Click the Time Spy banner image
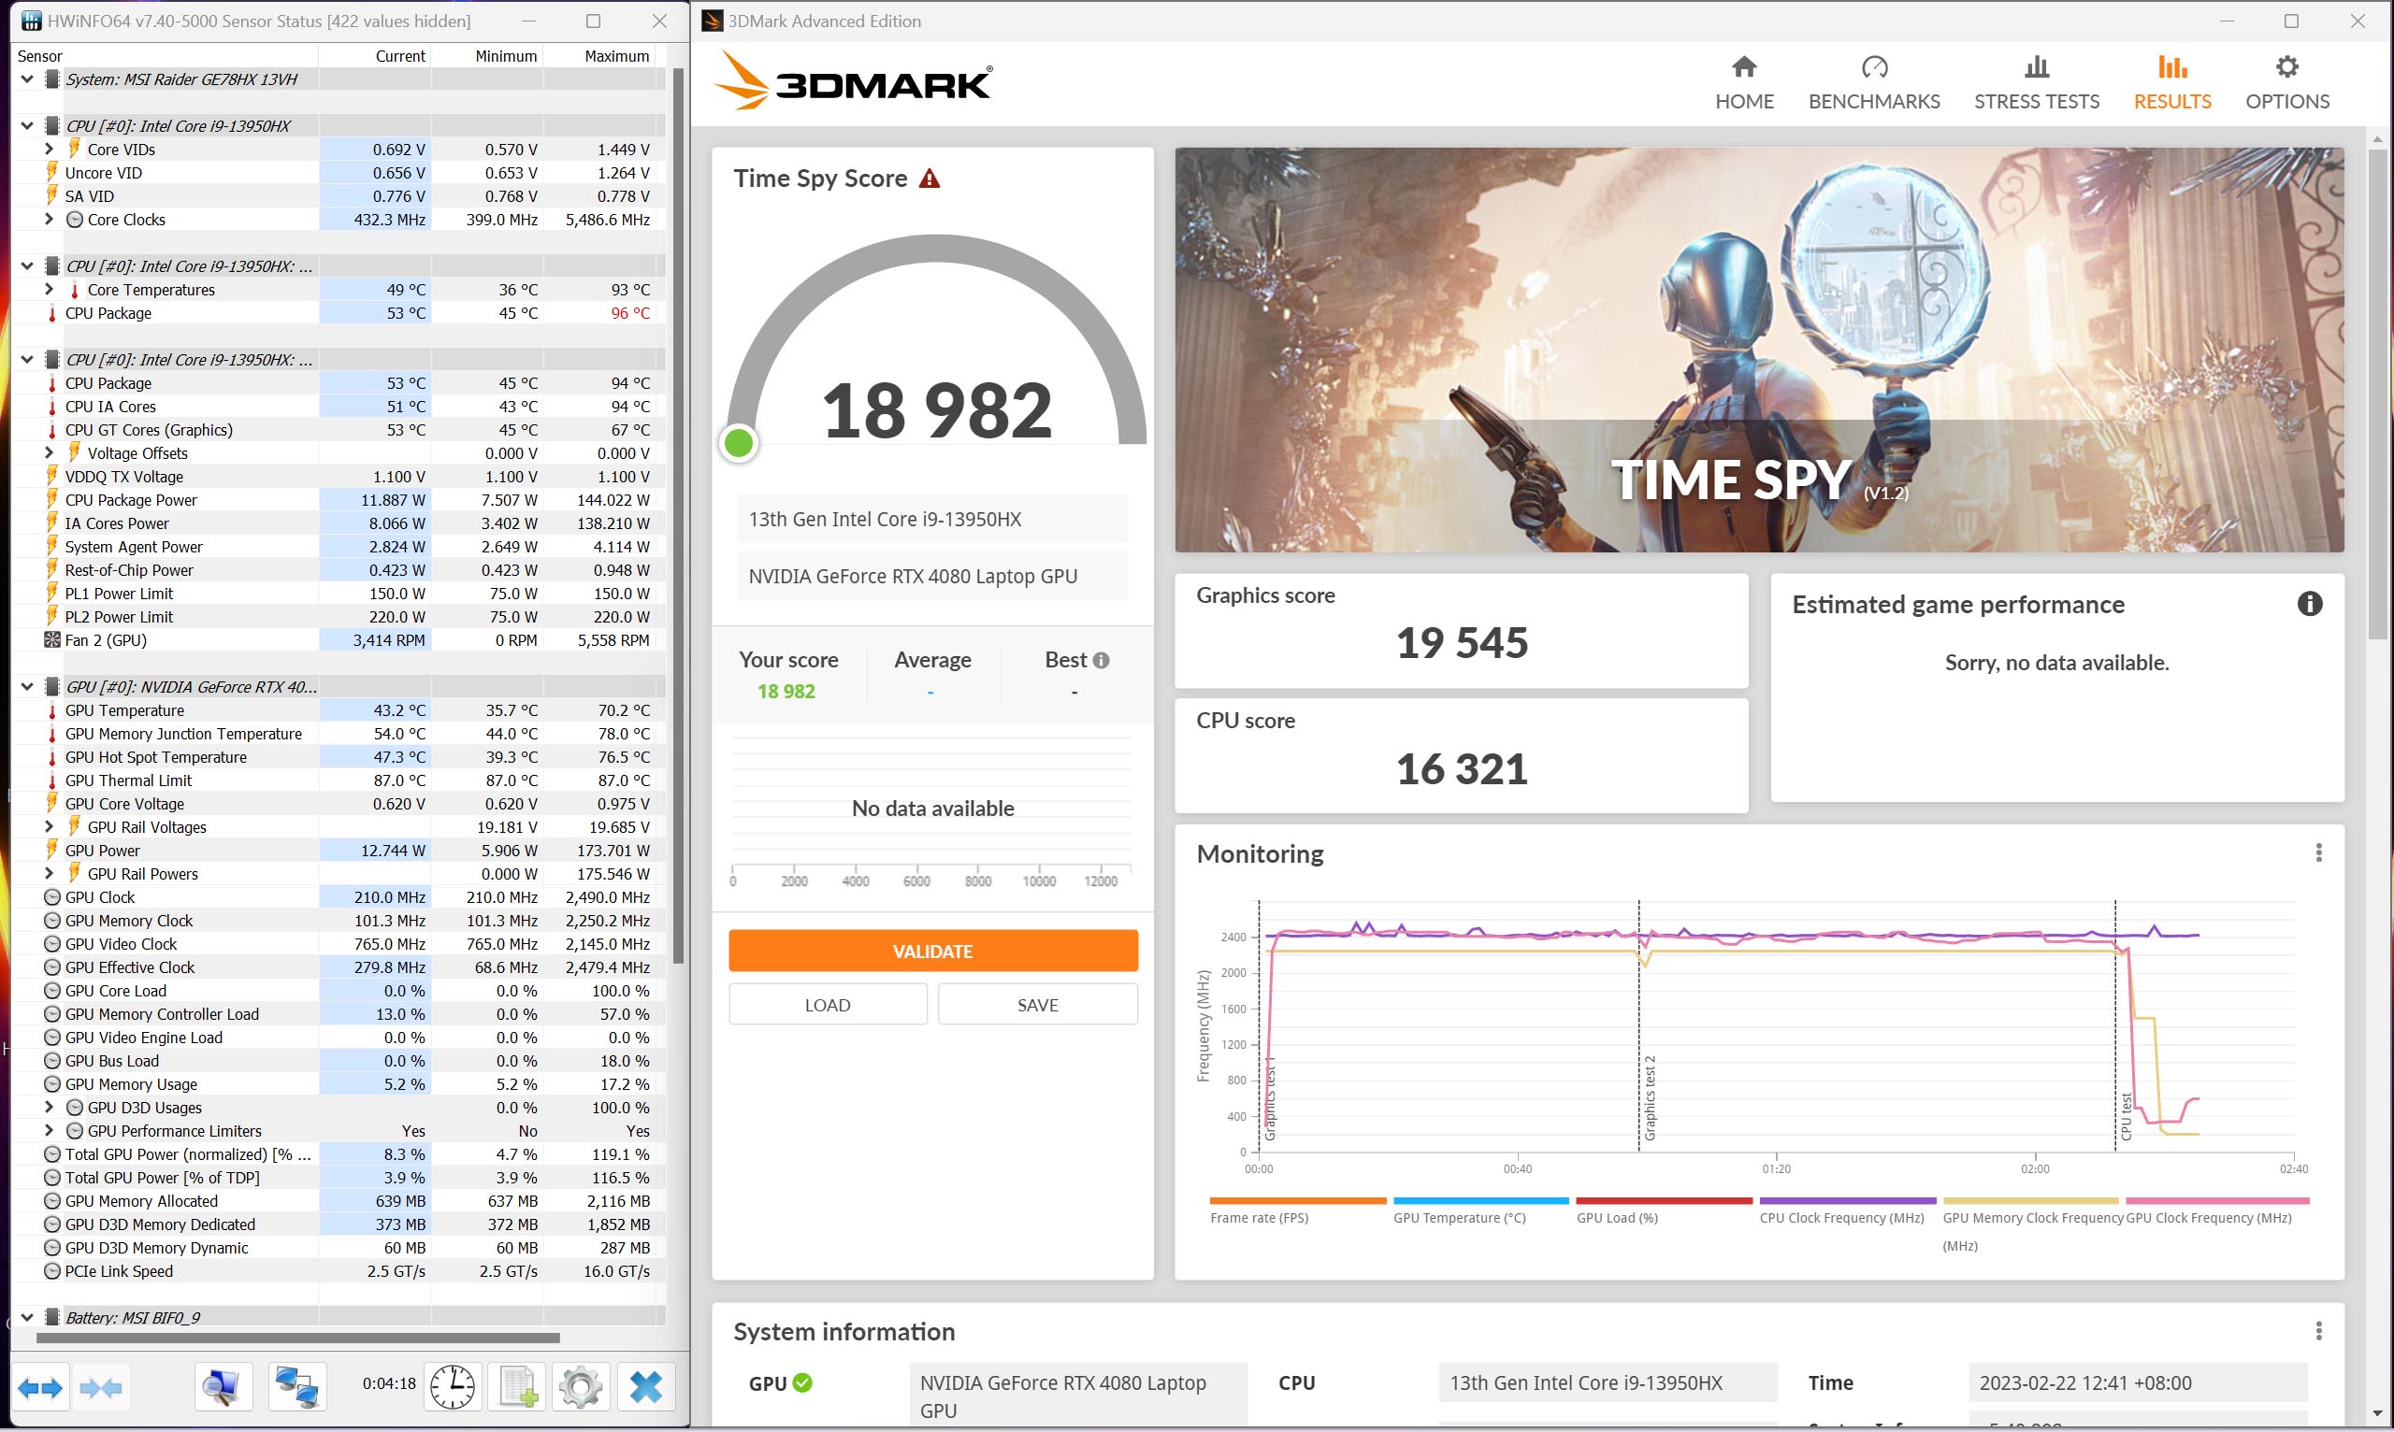Screen dimensions: 2394x1432 point(1759,350)
